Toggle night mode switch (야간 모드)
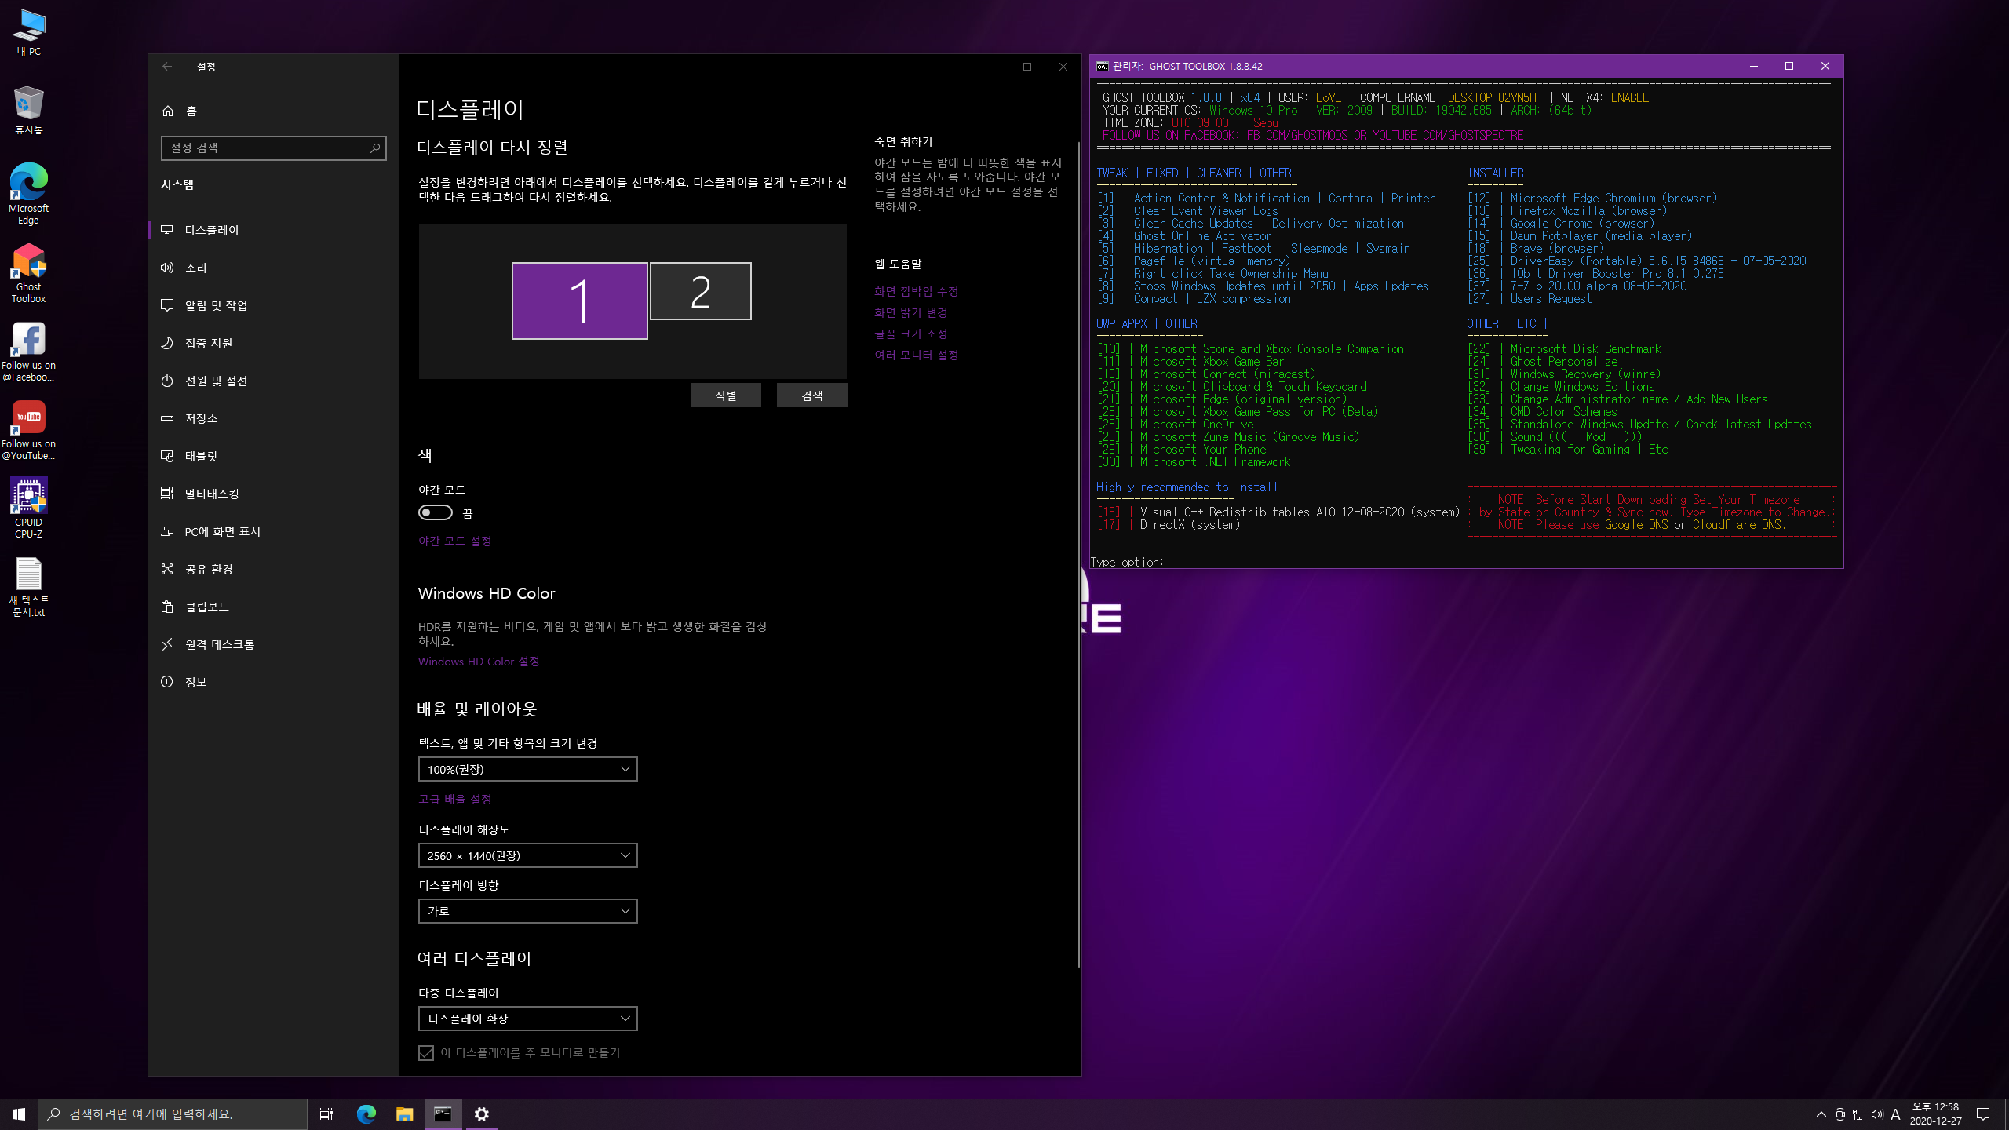2009x1130 pixels. pyautogui.click(x=435, y=512)
